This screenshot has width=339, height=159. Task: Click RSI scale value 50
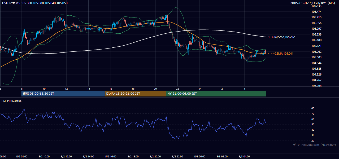pyautogui.click(x=313, y=124)
